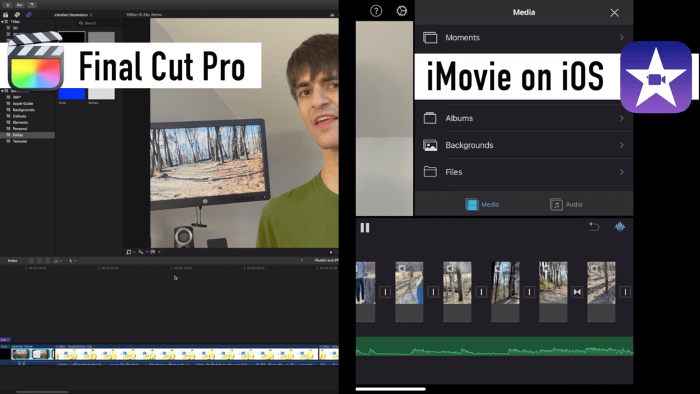Select the 3D titles category
Viewport: 700px width, 394px height.
[15, 27]
